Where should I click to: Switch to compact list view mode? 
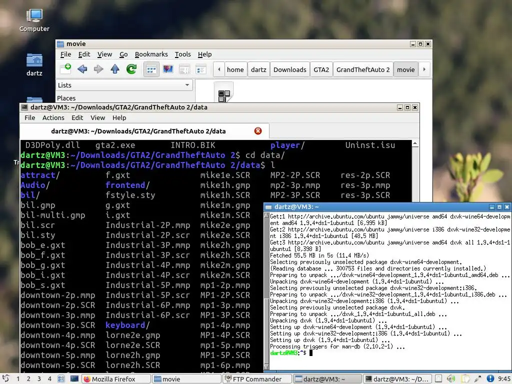pos(184,69)
